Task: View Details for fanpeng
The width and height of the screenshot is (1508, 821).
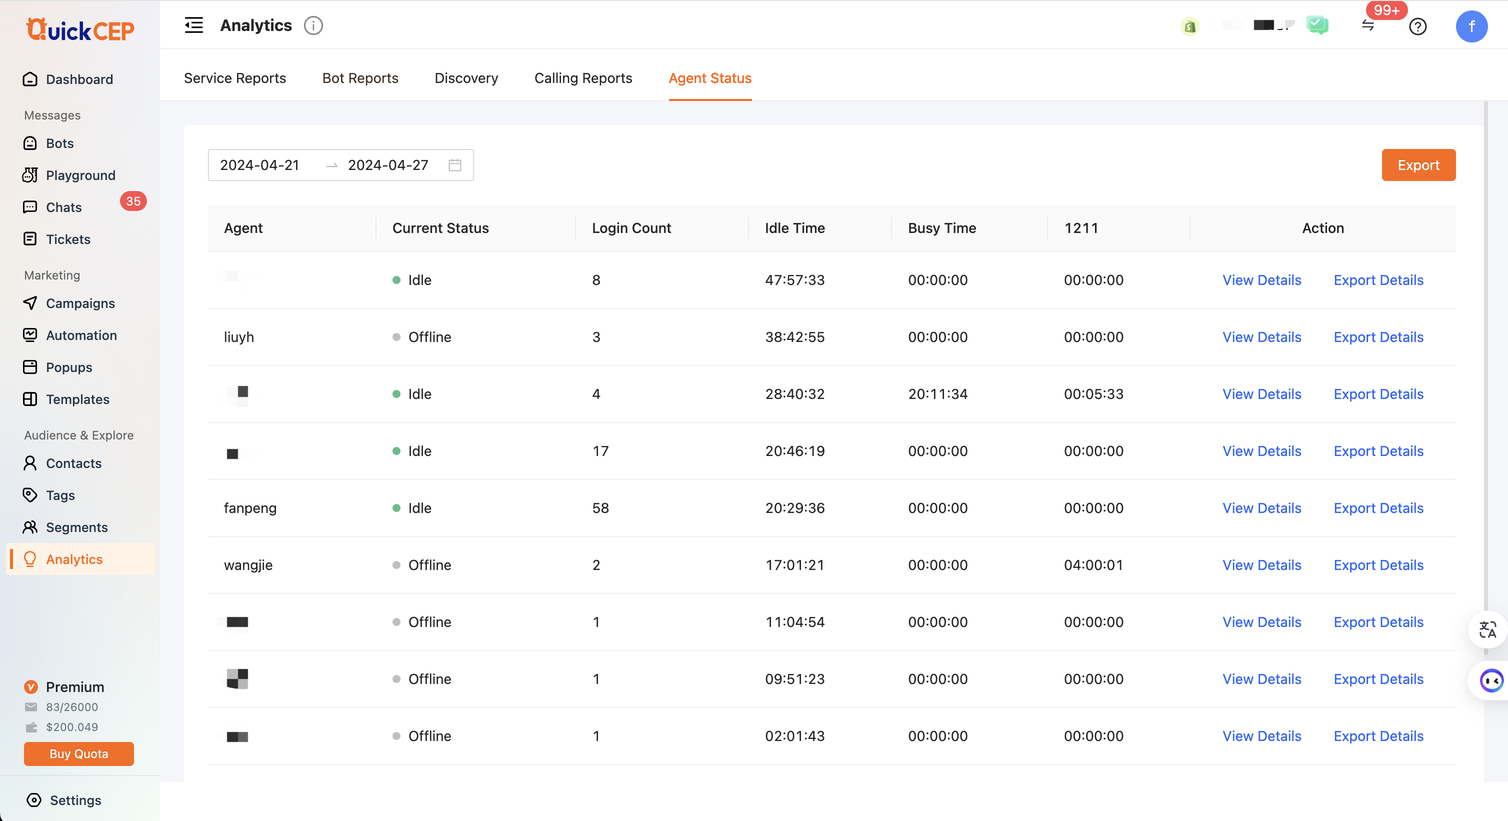Action: click(1261, 507)
